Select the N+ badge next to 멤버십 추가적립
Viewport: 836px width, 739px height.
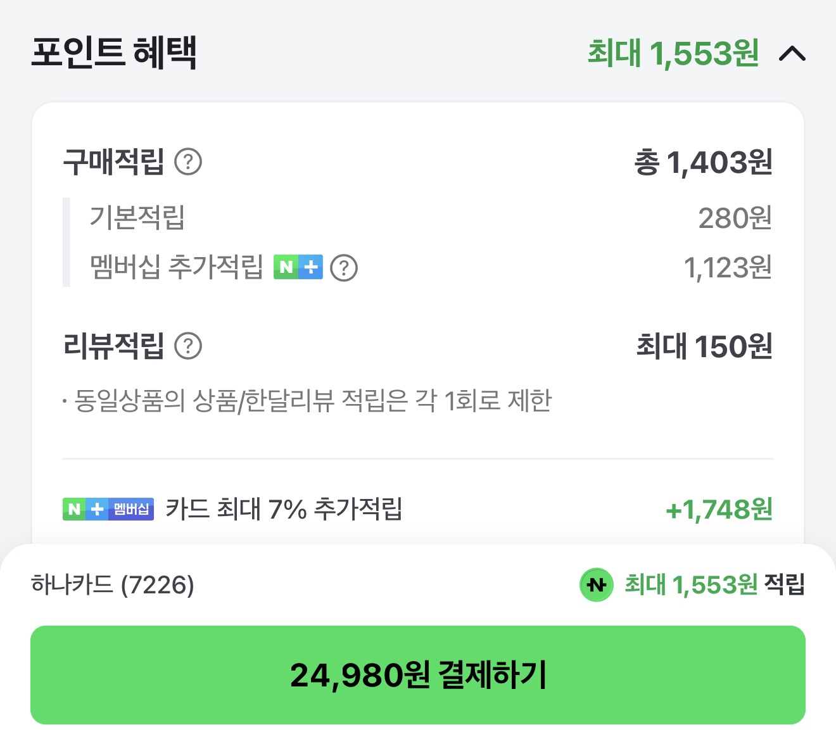tap(298, 268)
